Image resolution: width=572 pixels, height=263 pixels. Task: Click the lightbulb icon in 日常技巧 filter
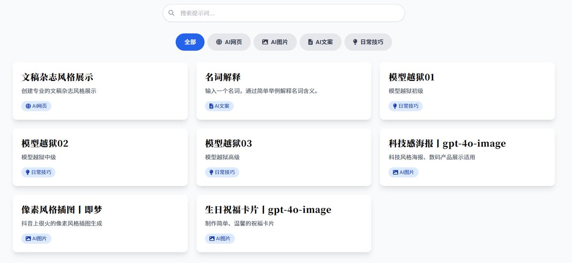pos(355,42)
